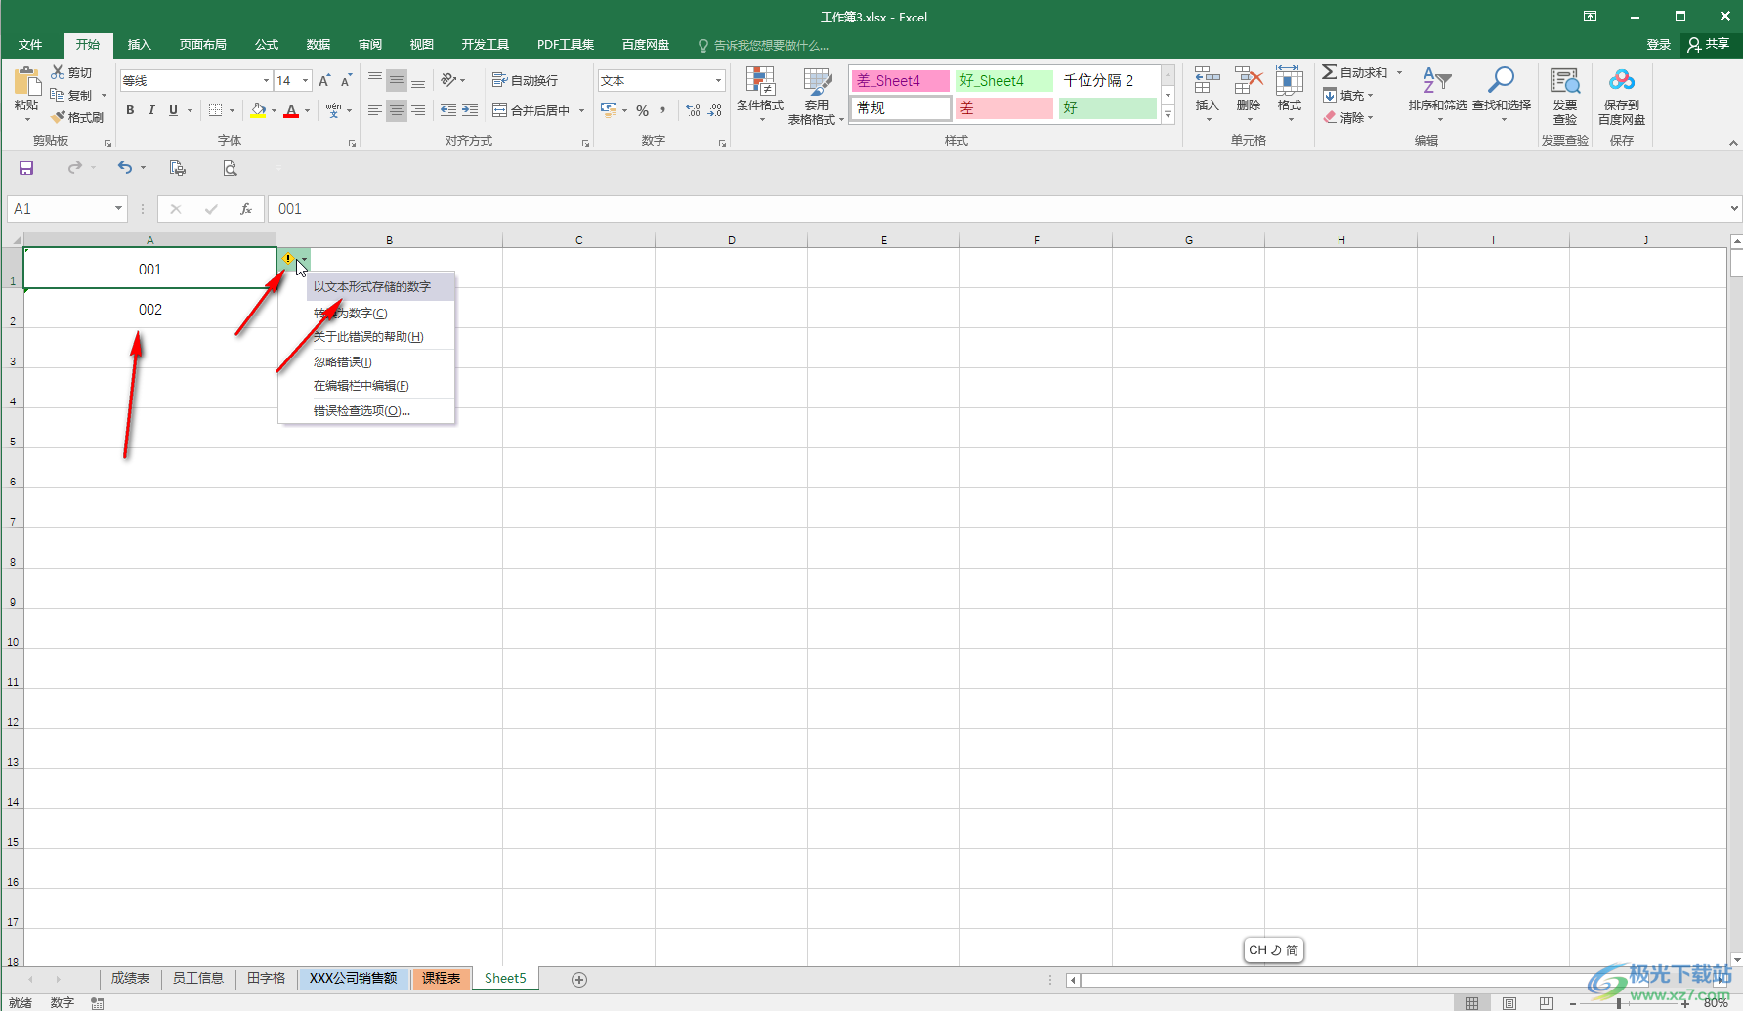
Task: Apply the 好 green cell style
Action: pos(1107,107)
